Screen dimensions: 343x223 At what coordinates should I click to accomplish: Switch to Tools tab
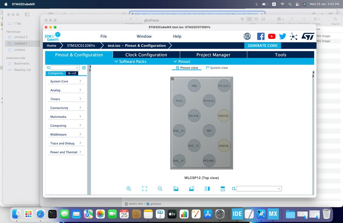[281, 55]
